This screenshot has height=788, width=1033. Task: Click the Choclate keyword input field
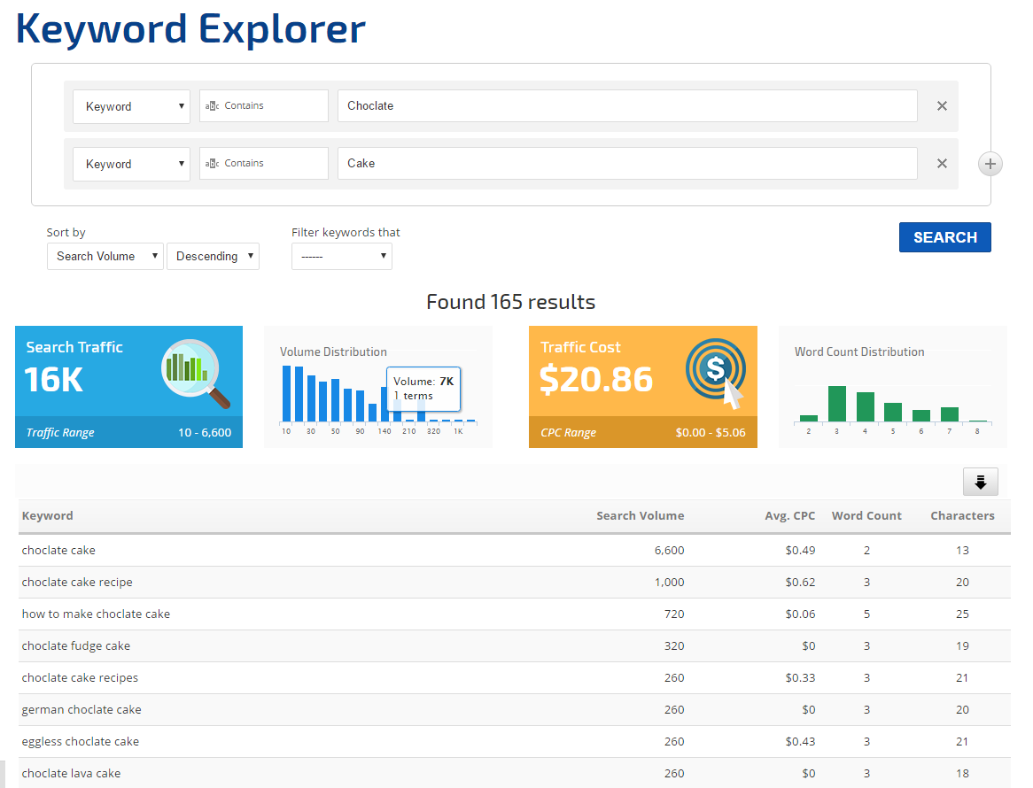(x=626, y=106)
